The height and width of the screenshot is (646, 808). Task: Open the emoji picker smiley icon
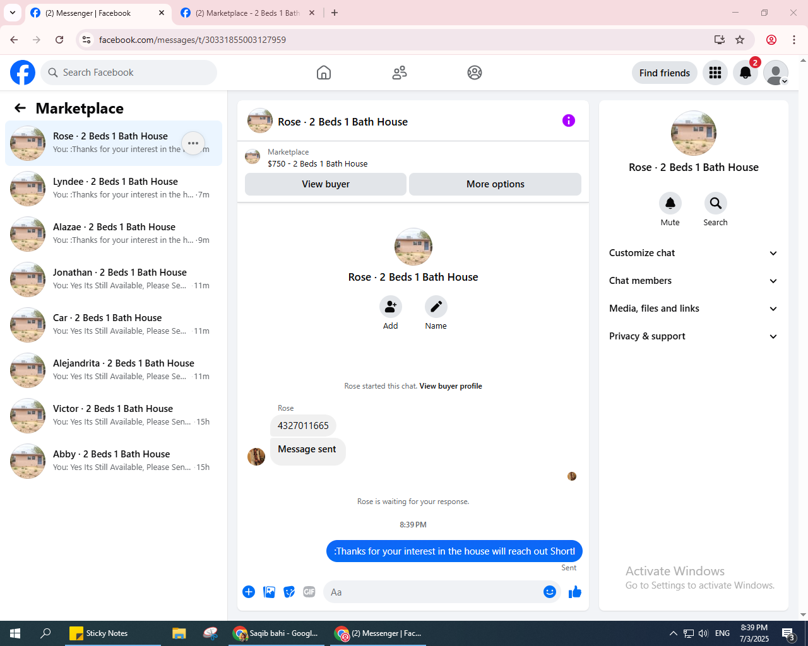550,592
